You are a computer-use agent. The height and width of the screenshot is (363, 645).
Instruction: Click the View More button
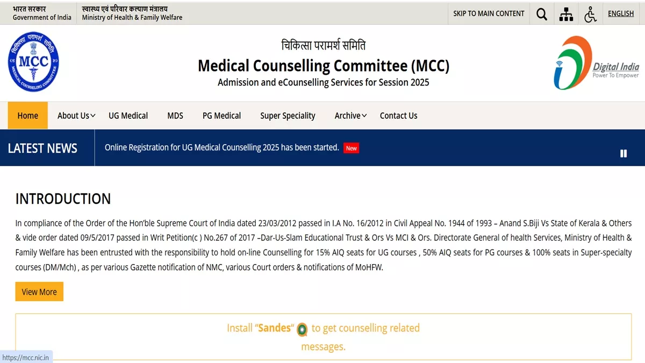point(39,292)
